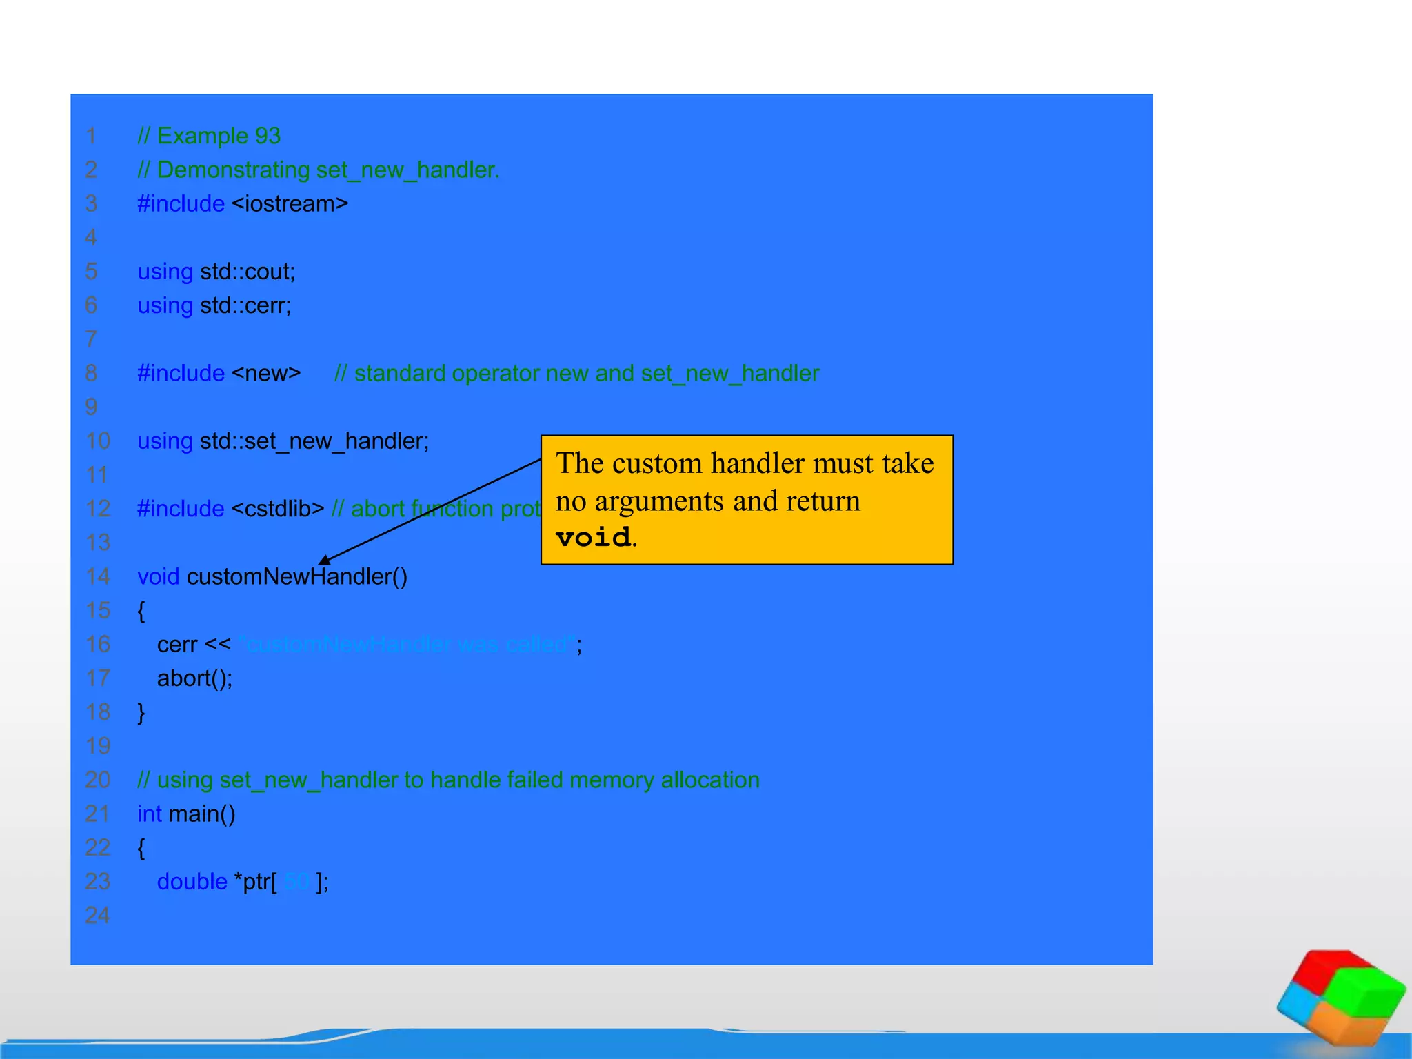
Task: Click the '// Example 93' comment line
Action: click(x=209, y=136)
